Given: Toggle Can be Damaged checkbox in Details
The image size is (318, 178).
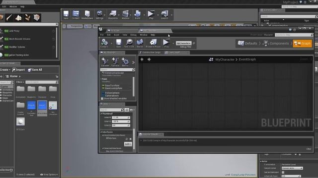Looking at the screenshot, I should (283, 172).
